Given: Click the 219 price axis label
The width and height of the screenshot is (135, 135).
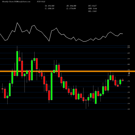Looking at the screenshot, I should (129, 59).
